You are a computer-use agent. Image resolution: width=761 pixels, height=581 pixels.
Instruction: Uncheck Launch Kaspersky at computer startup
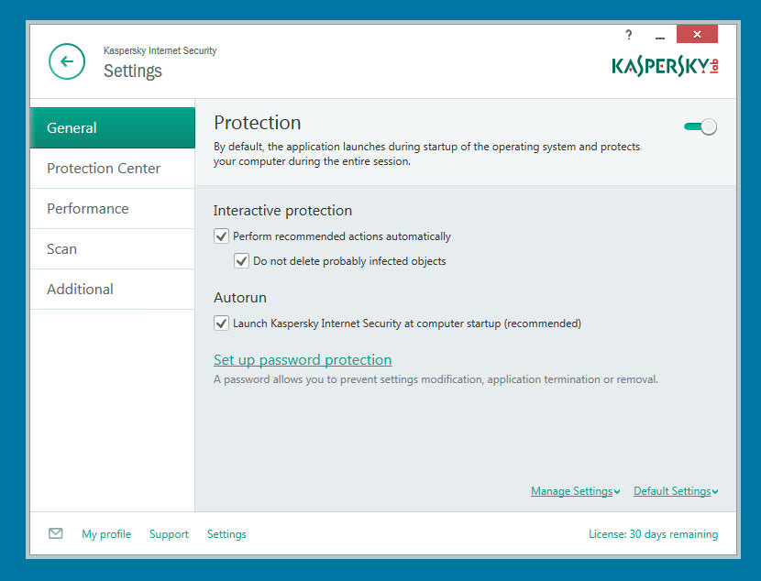pyautogui.click(x=221, y=323)
